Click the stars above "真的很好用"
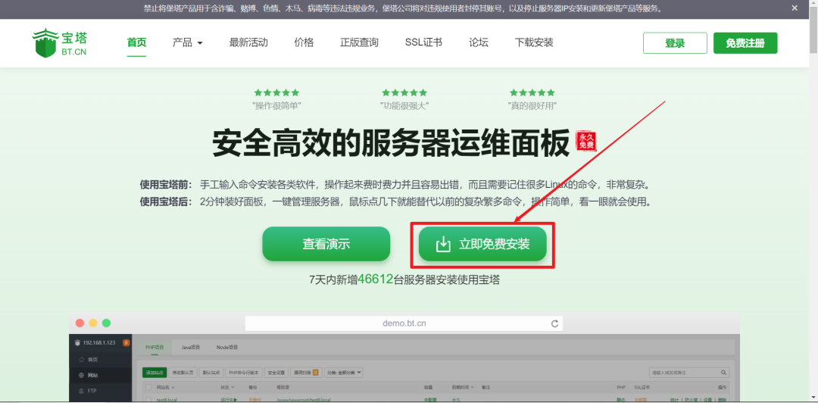818x403 pixels. [x=532, y=93]
